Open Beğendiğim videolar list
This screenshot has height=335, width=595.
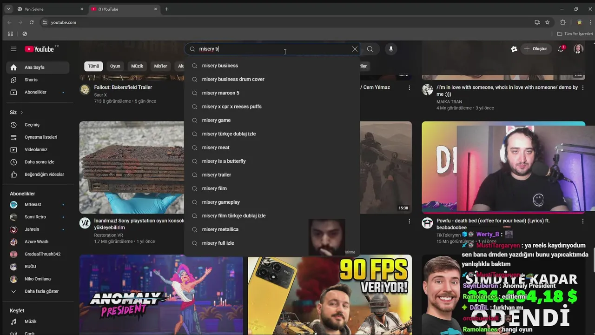coord(38,174)
